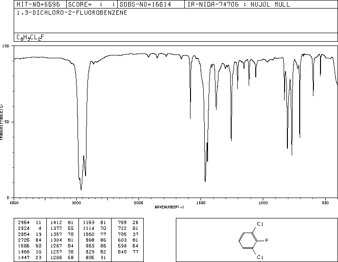Click the IR-NIDA-74706 : NUJOL MULL label

[x=239, y=4]
